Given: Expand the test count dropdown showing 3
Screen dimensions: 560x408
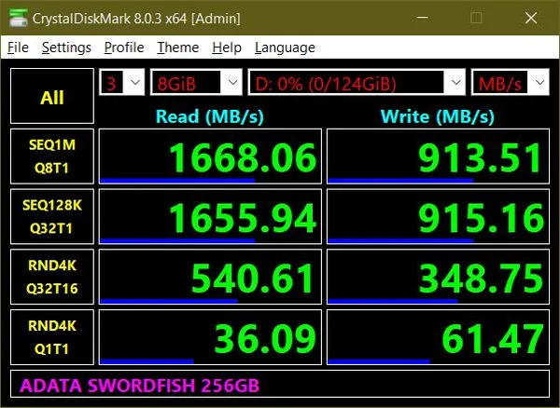Looking at the screenshot, I should click(121, 82).
